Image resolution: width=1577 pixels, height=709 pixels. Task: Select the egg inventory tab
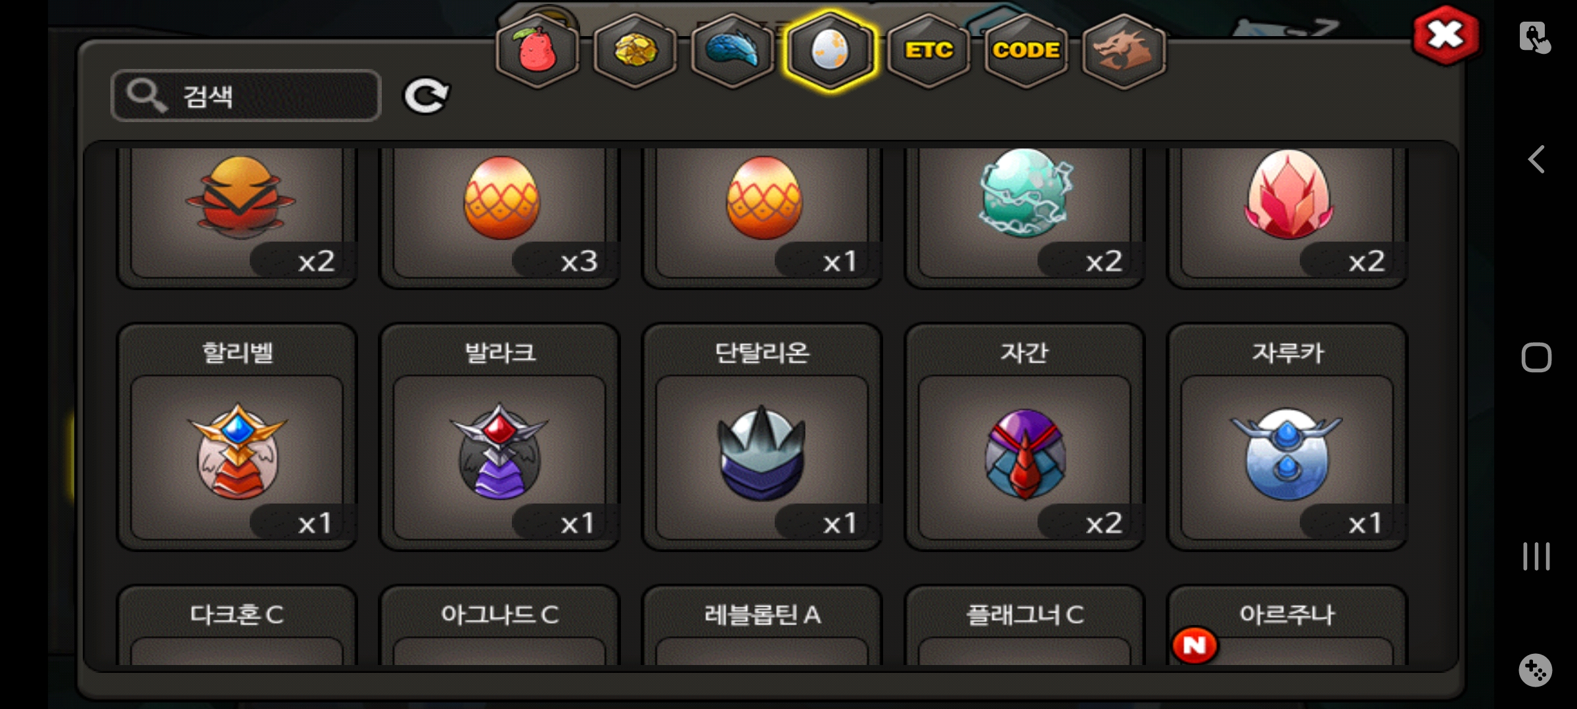pyautogui.click(x=830, y=51)
